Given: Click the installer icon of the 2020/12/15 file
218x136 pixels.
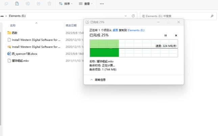Looking at the screenshot, I should (9, 47).
